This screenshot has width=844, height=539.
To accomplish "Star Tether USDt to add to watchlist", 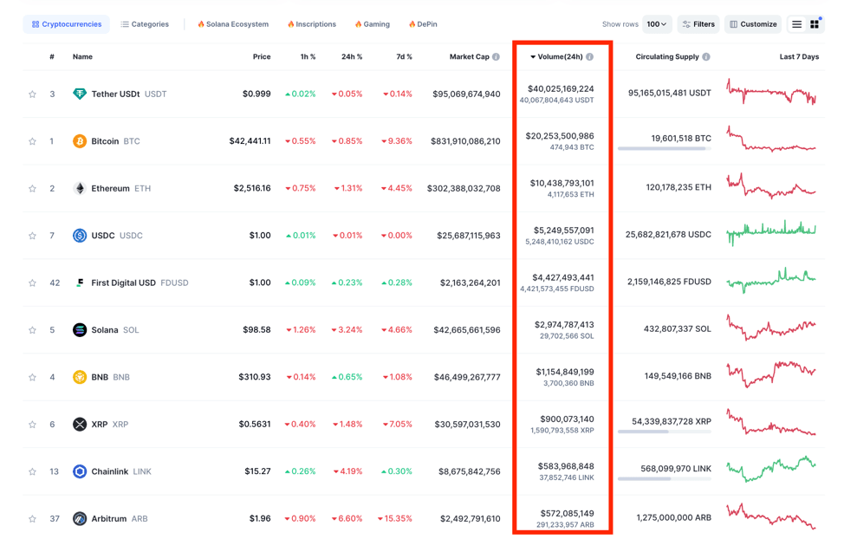I will tap(33, 94).
